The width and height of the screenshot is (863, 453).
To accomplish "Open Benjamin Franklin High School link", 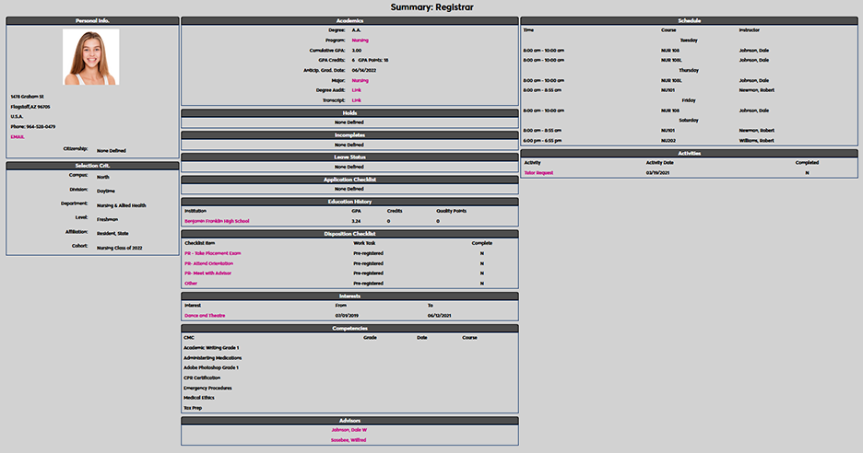I will [x=217, y=221].
